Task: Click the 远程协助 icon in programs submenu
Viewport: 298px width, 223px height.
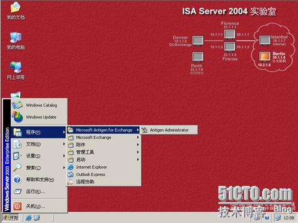Action: point(71,182)
